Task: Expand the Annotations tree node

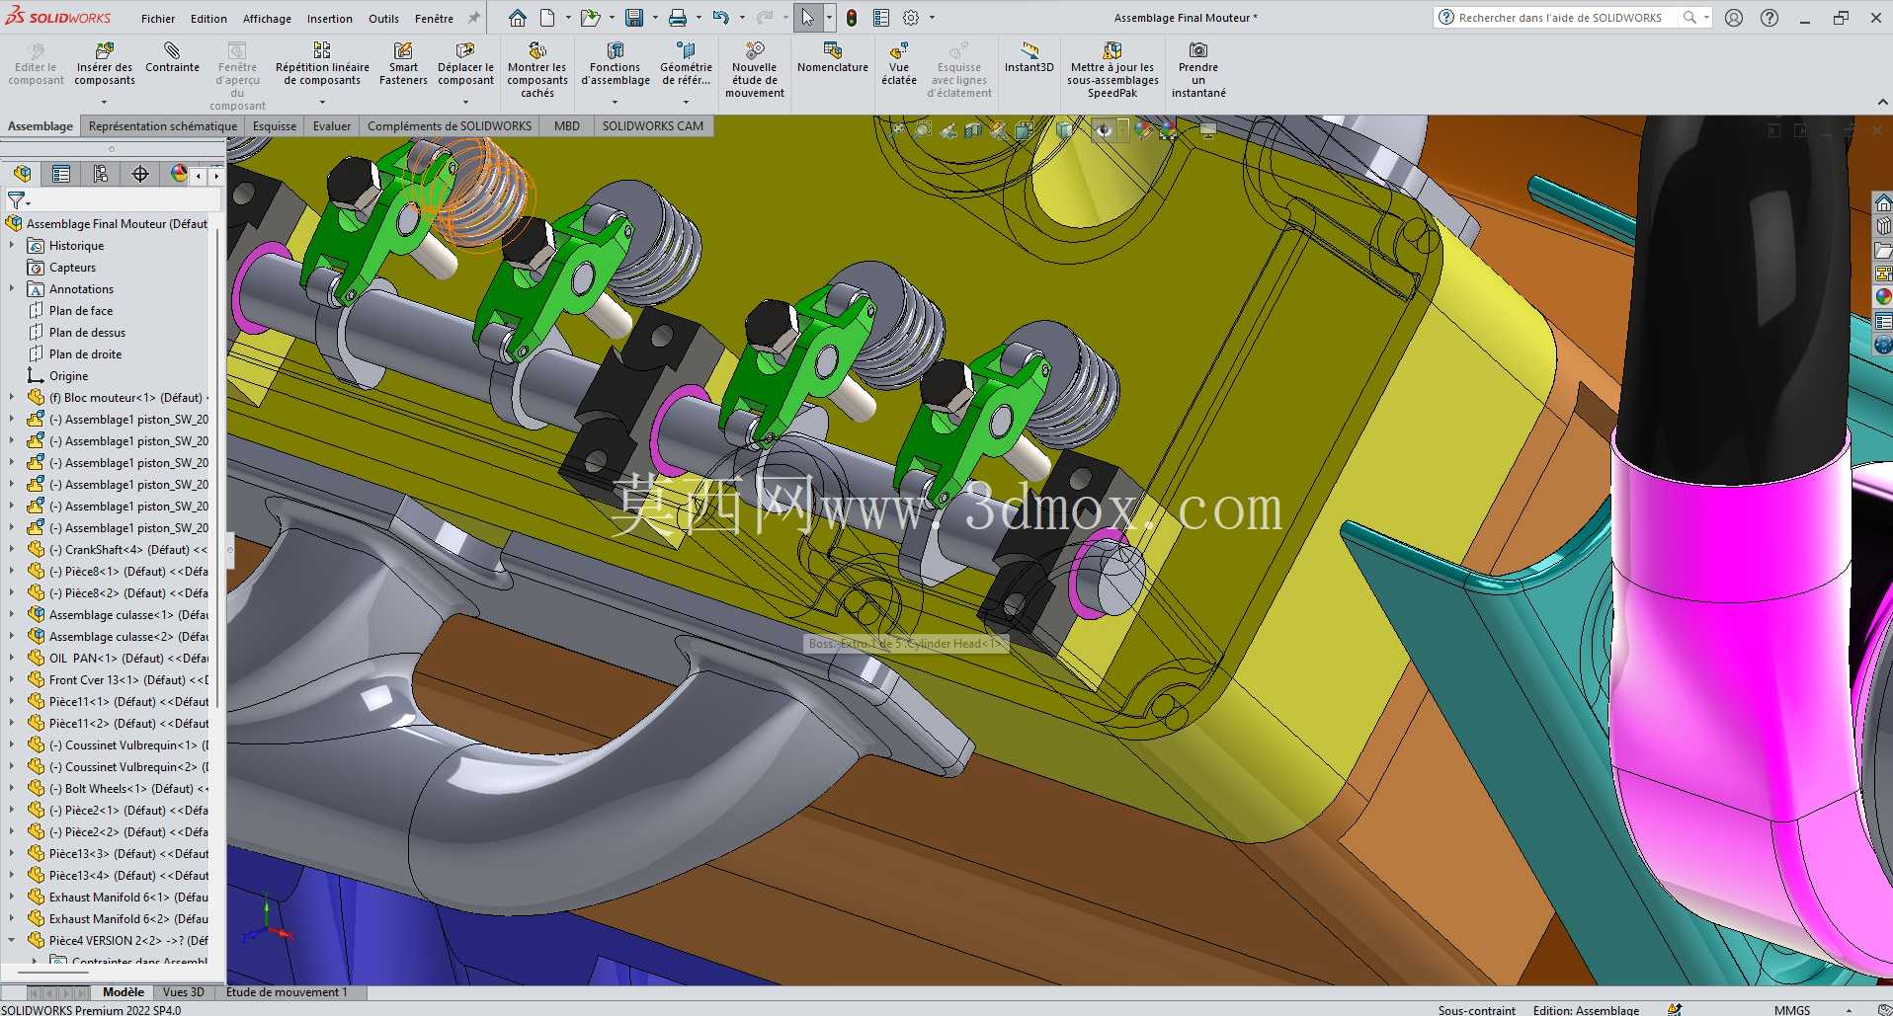Action: (x=12, y=289)
